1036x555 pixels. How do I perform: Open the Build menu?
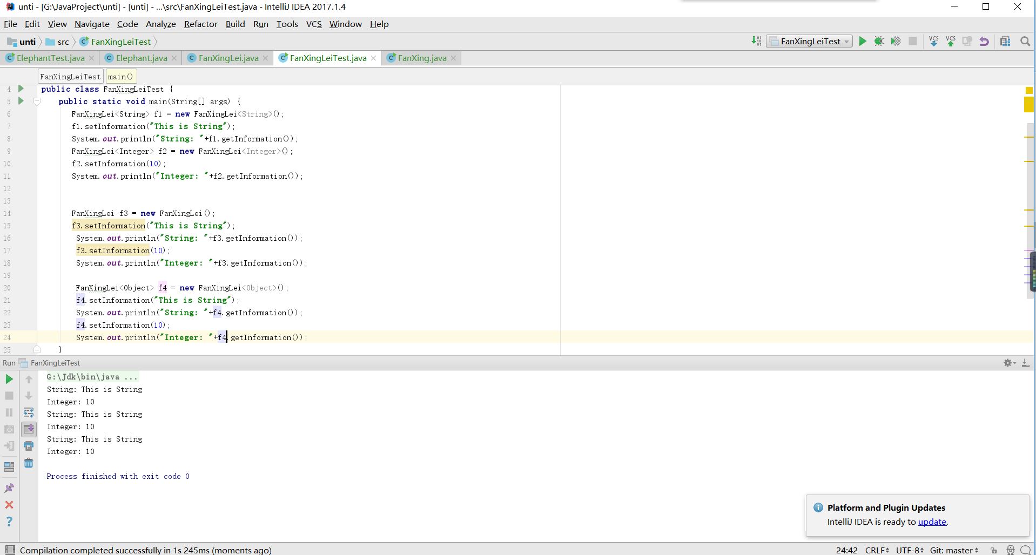[x=235, y=24]
